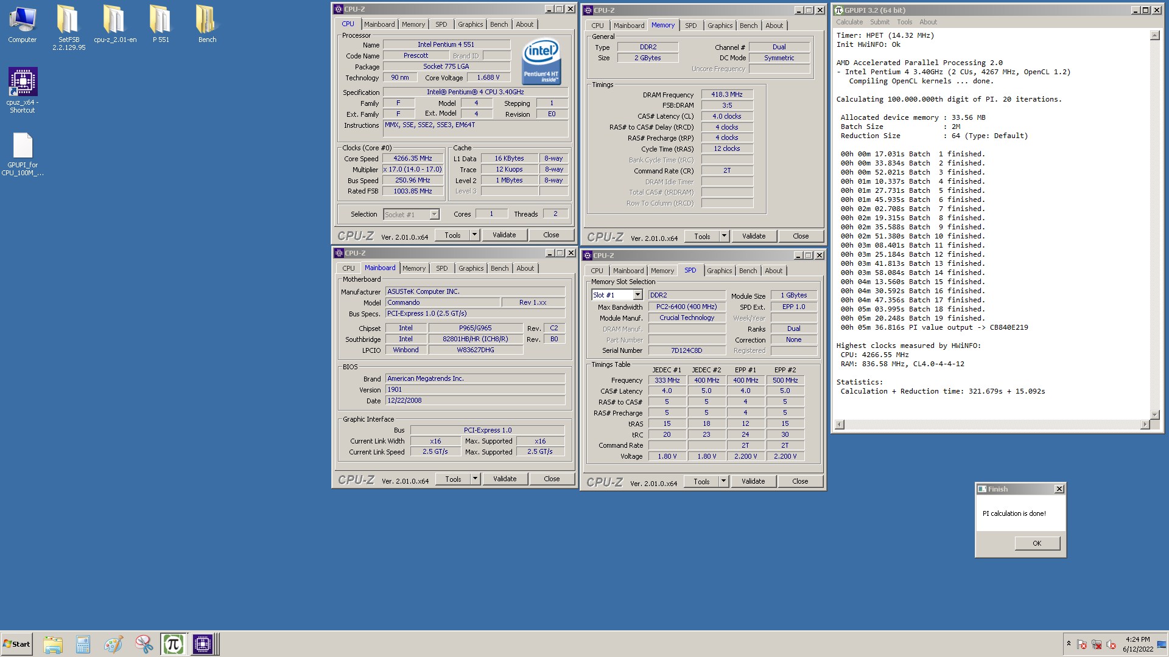Open the cpu-z_2.01-en folder icon
1169x657 pixels.
[115, 24]
